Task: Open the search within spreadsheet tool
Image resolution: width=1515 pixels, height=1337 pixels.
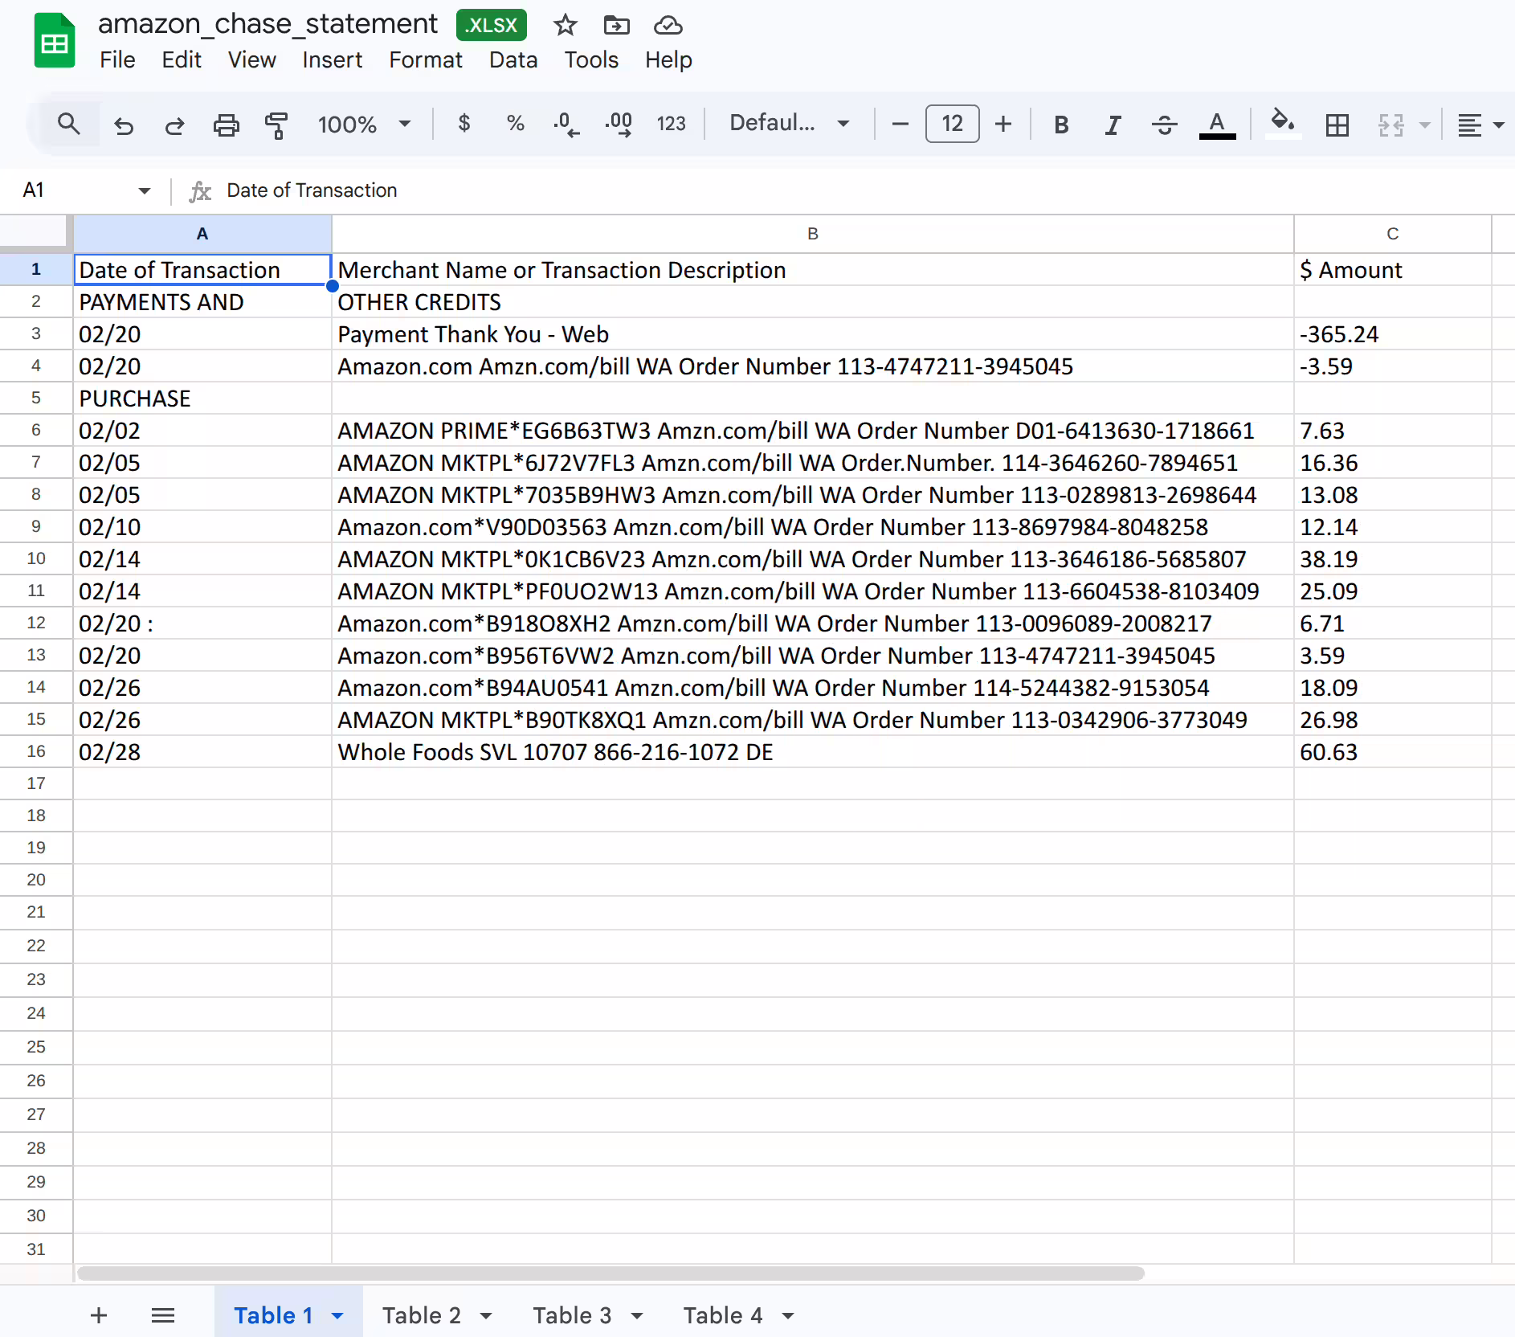Action: point(69,124)
